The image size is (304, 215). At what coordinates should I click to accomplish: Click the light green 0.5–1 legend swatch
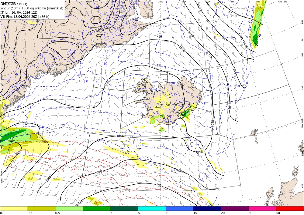click(x=69, y=208)
